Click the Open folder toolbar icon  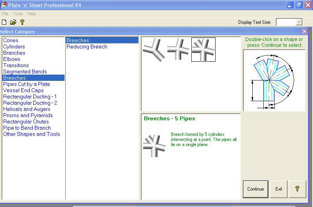pyautogui.click(x=13, y=22)
